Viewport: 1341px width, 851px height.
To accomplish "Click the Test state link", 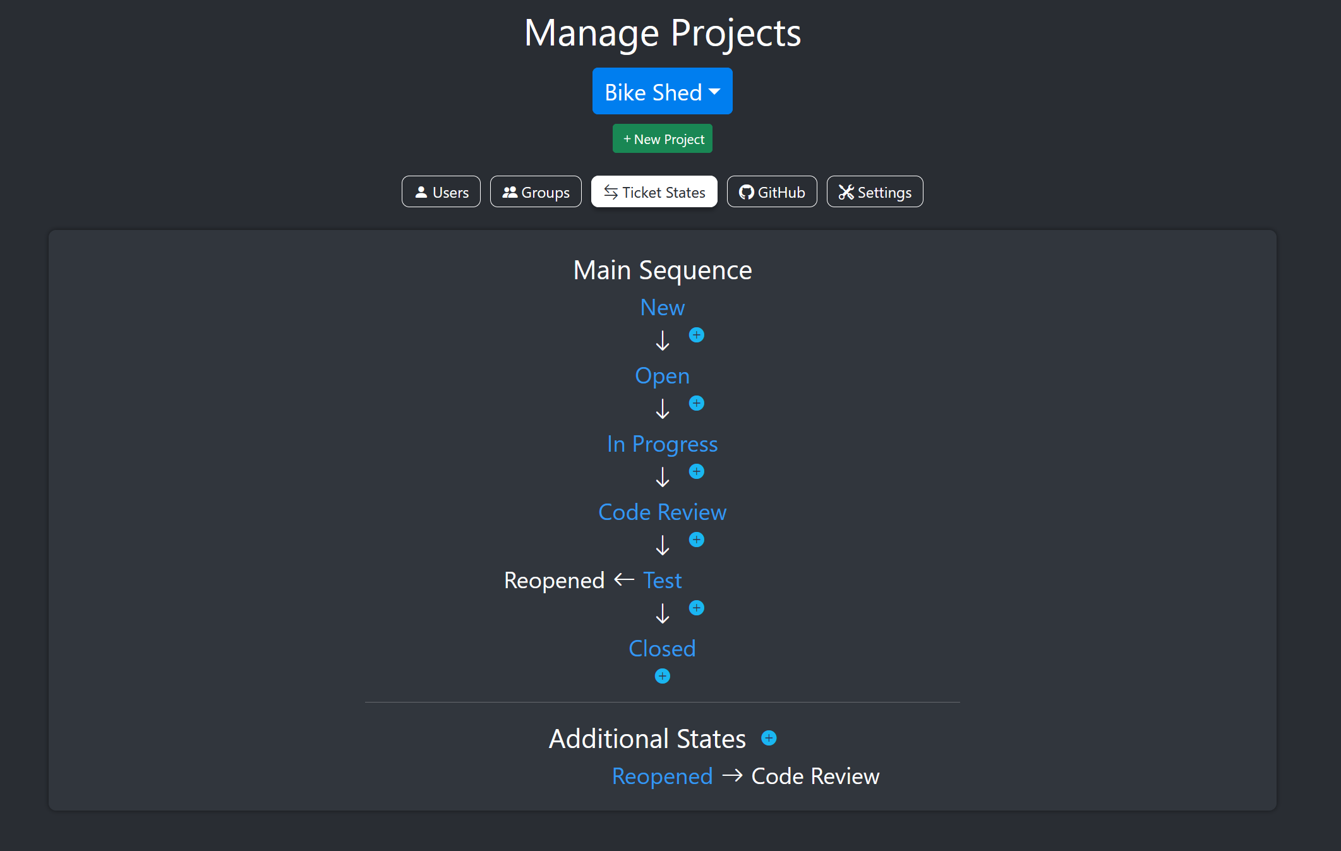I will pyautogui.click(x=662, y=581).
